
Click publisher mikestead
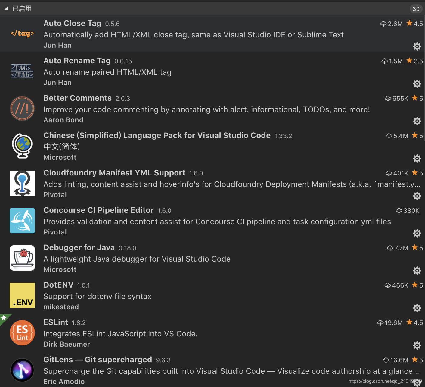point(61,307)
